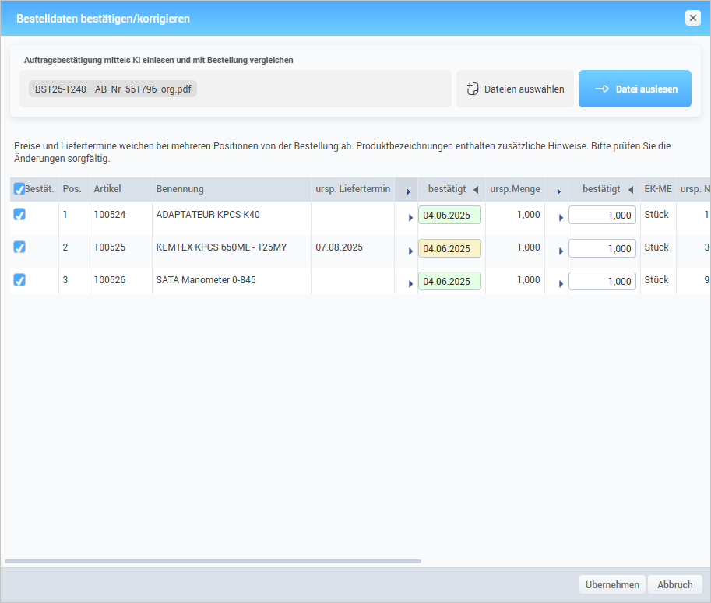Click the quantity transfer arrow in row 2
The width and height of the screenshot is (711, 603).
(561, 251)
